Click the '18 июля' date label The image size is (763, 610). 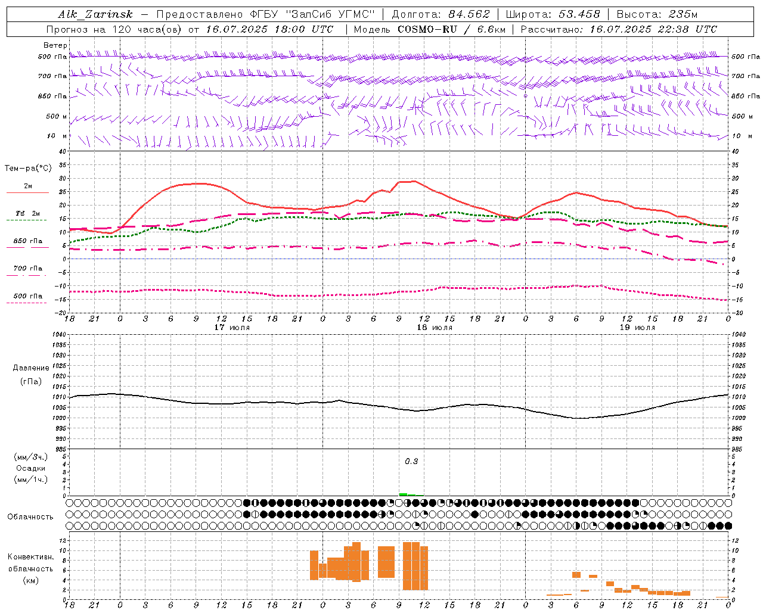point(435,328)
